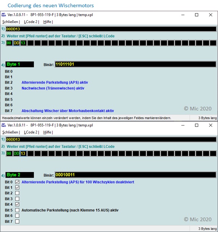Toggle the Bit 7 checkbox in Byte 2
Screen dimensions: 218x232
17,221
